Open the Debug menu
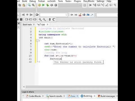Viewport: 135px width, 101px height. click(x=33, y=1)
